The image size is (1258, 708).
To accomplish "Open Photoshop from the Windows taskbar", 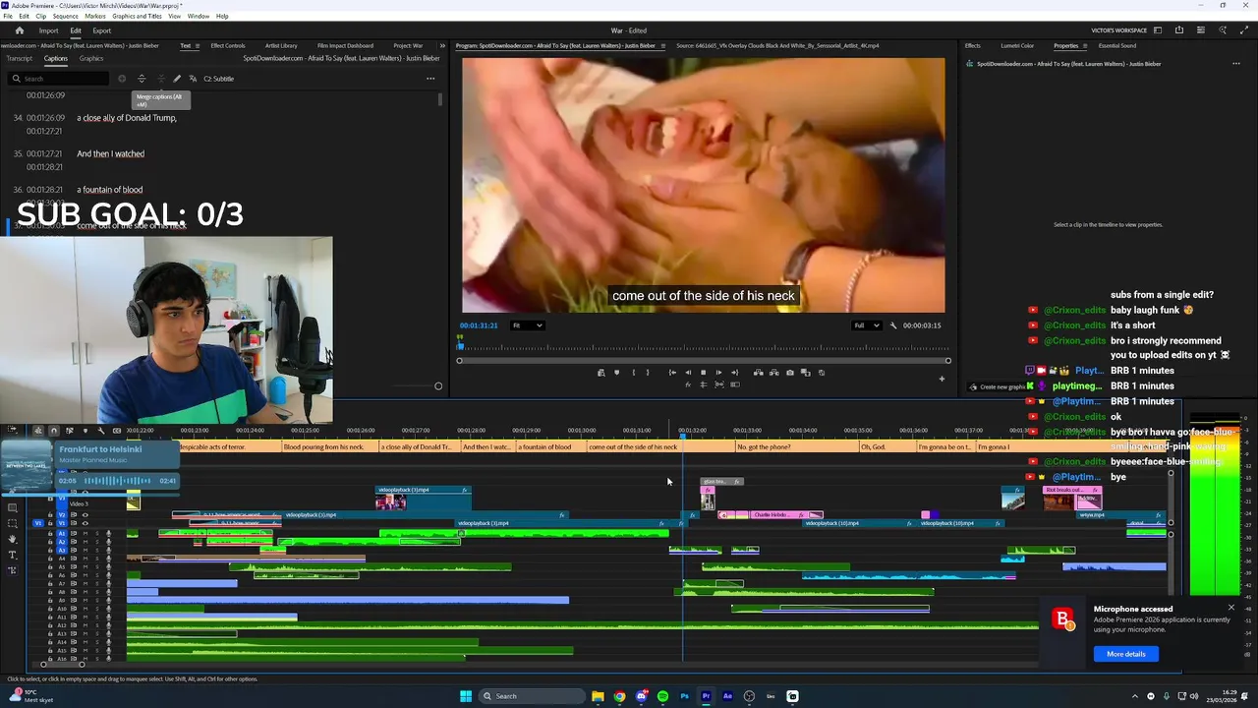I will (x=684, y=696).
